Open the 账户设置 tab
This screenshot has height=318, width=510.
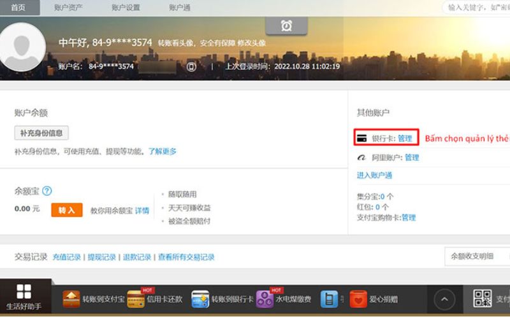[x=126, y=8]
